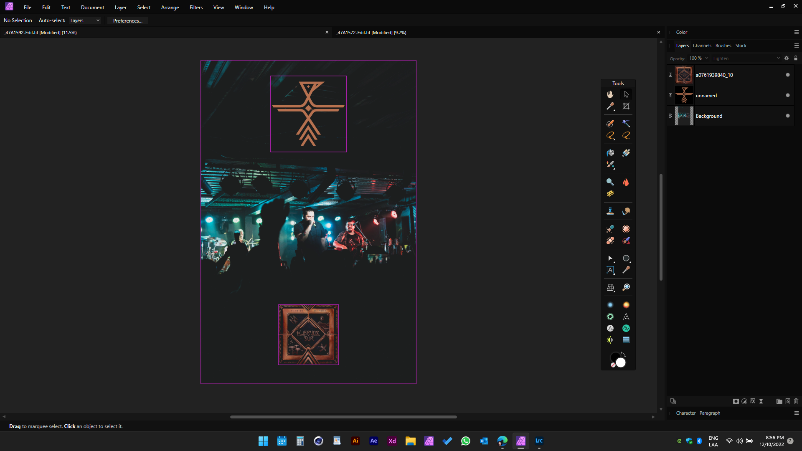Delete layer with trash icon
The height and width of the screenshot is (451, 802).
click(x=796, y=401)
